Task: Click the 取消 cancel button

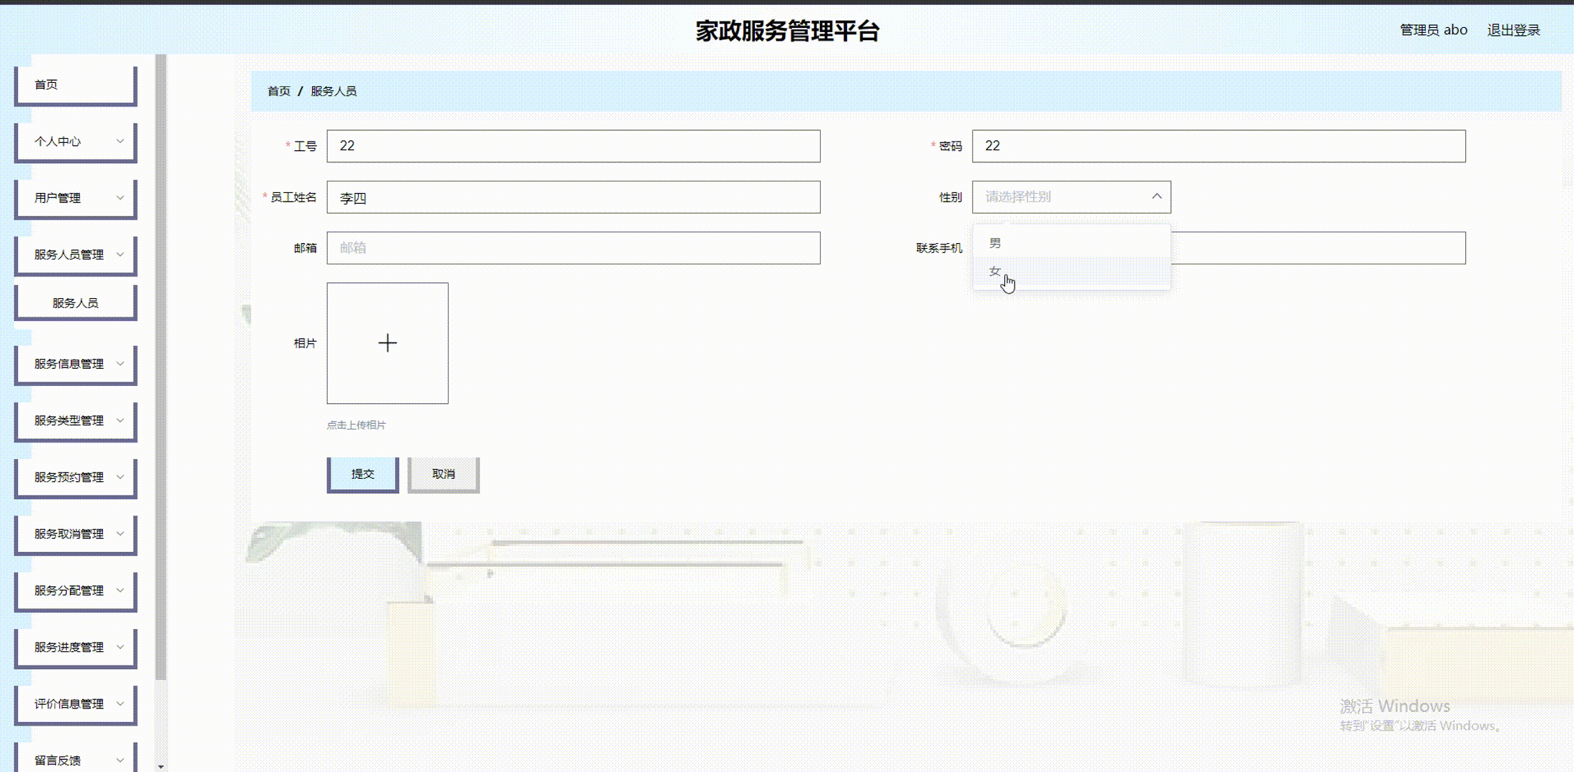Action: point(443,473)
